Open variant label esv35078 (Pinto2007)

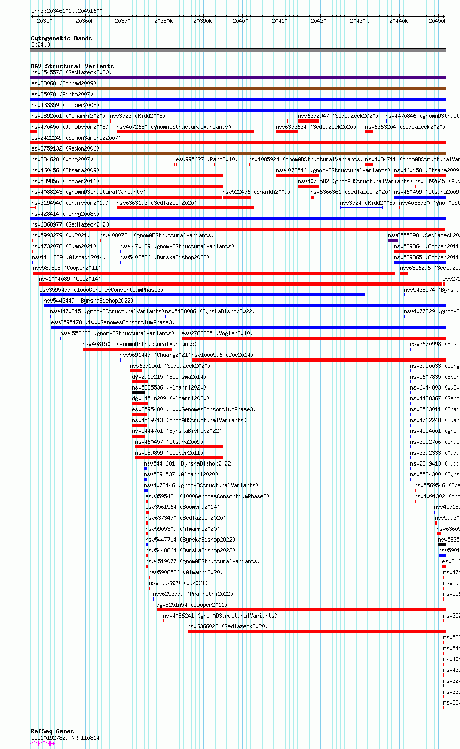click(x=62, y=94)
